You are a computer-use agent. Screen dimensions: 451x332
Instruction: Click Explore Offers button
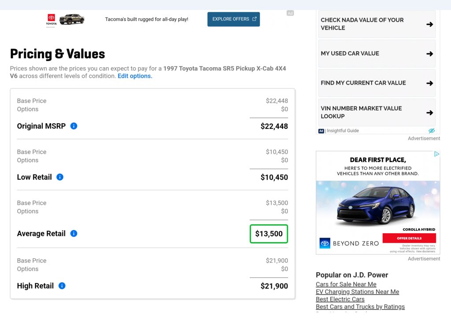234,19
